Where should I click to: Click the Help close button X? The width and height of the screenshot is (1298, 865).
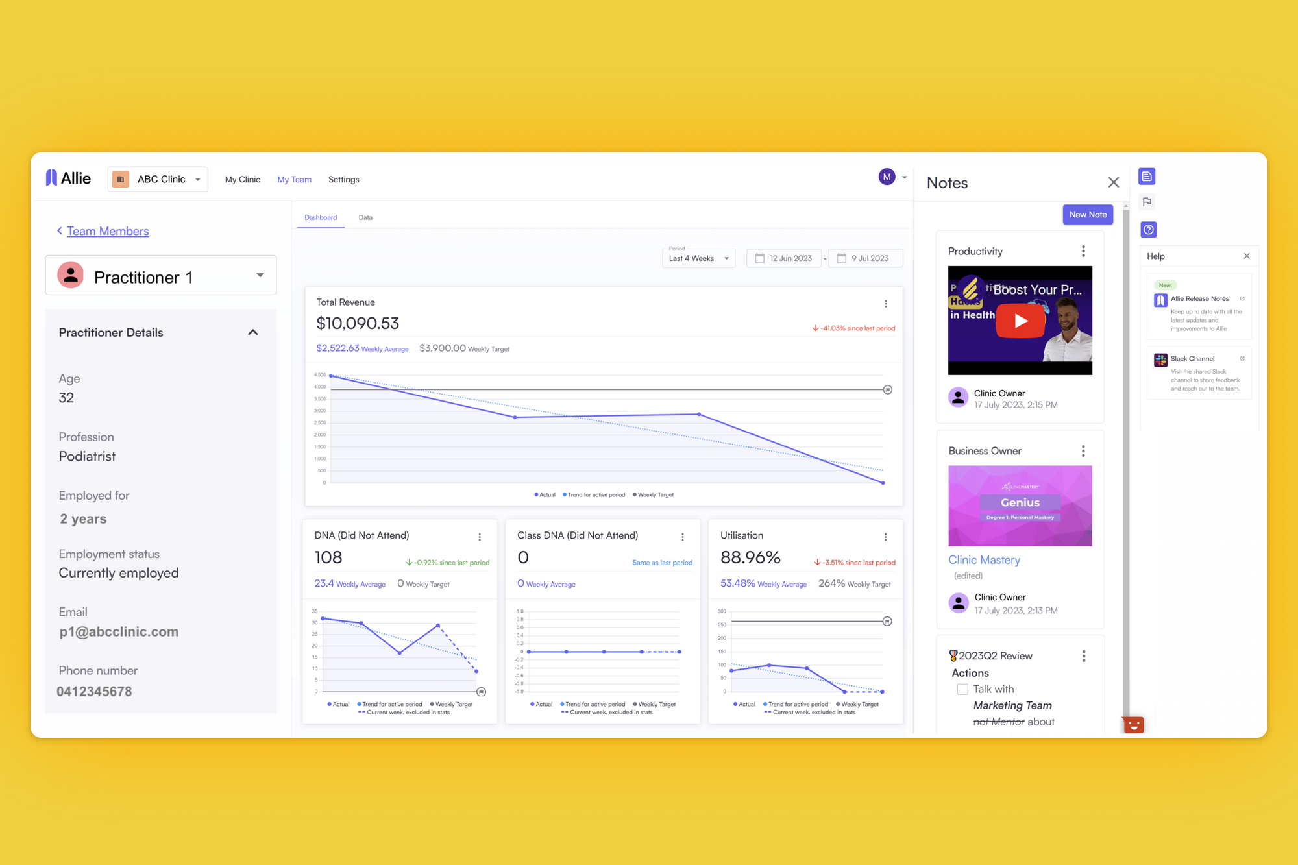[1248, 256]
